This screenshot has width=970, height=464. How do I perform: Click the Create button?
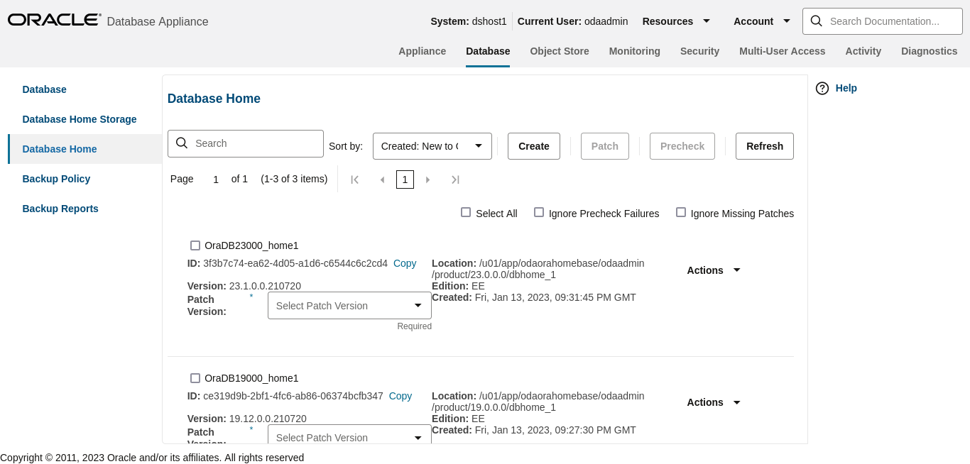[534, 146]
